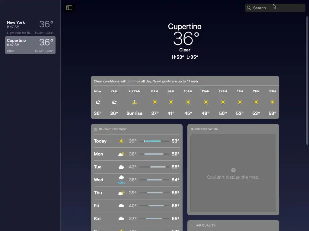Click the Today temperature range bar
This screenshot has height=231, width=309.
point(154,141)
